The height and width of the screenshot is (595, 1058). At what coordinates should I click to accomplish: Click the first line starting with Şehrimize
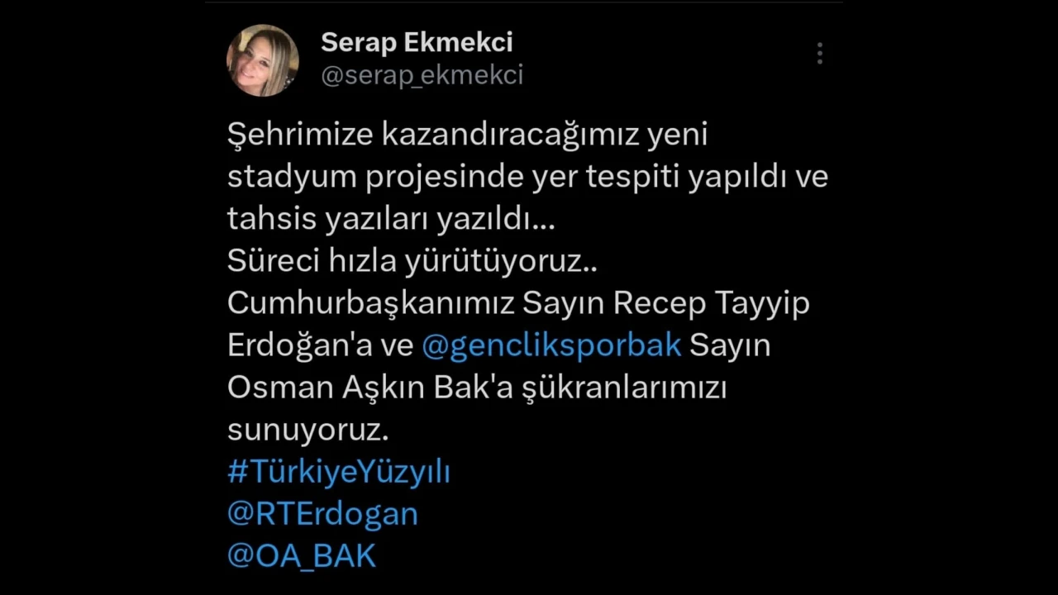(x=467, y=135)
